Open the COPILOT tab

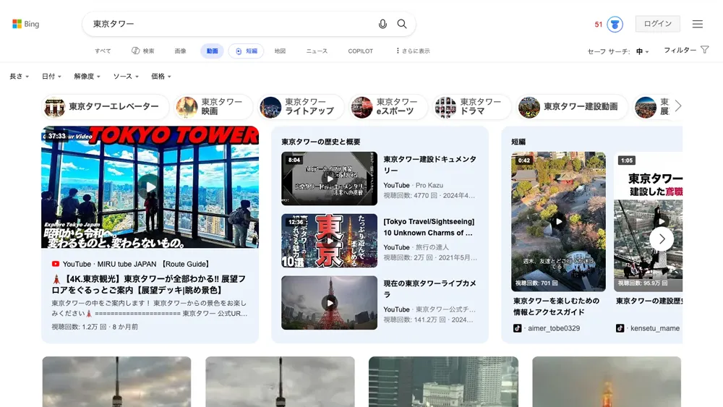click(361, 51)
